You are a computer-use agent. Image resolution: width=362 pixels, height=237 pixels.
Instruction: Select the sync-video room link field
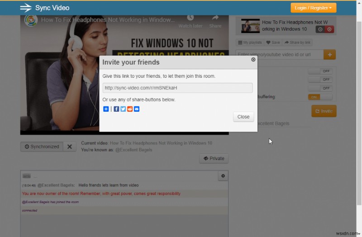point(177,88)
